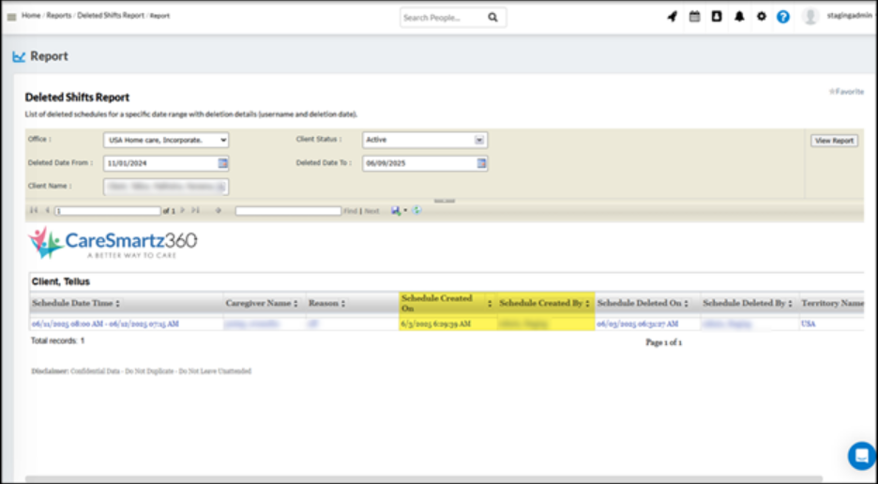878x484 pixels.
Task: Click the rocket quick-launch icon
Action: [x=673, y=17]
